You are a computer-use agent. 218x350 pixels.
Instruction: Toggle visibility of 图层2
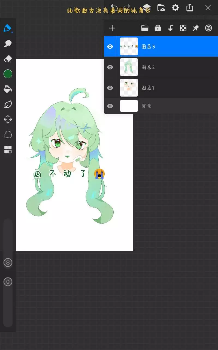coord(110,67)
